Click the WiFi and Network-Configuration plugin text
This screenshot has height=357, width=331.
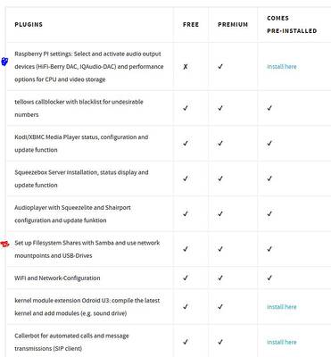(57, 278)
